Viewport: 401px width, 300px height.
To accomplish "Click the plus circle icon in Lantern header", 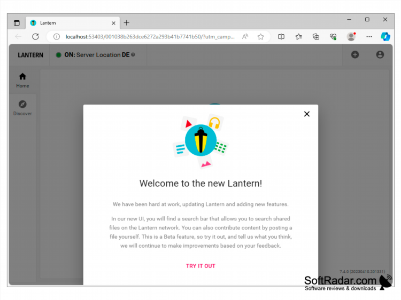I will coord(354,54).
